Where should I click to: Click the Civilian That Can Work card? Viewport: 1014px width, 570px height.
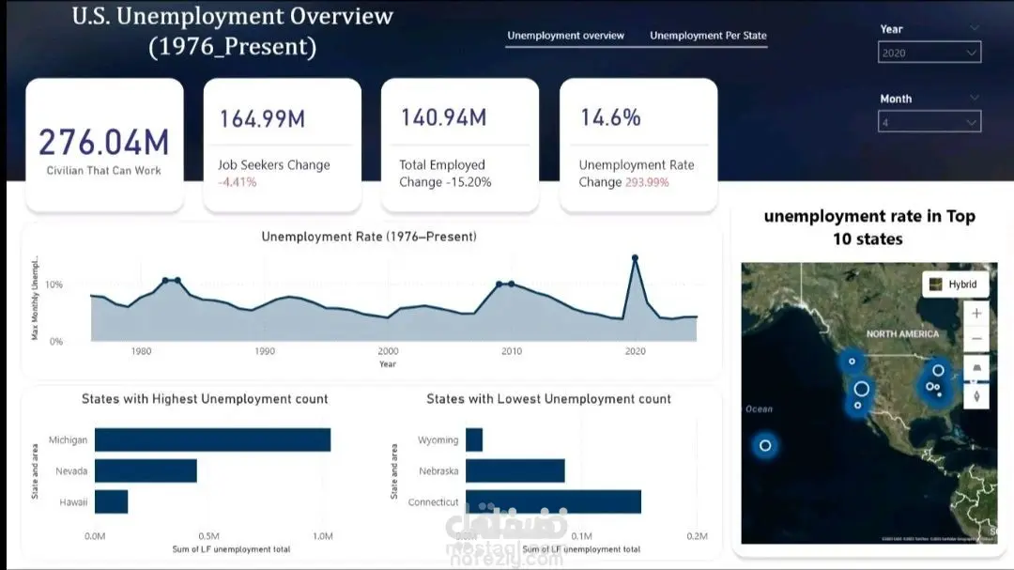click(104, 146)
